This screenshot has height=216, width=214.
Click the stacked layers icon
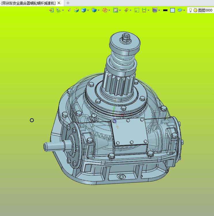tap(180, 10)
